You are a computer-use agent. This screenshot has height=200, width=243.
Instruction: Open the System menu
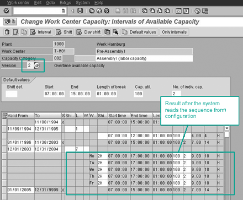coord(83,3)
